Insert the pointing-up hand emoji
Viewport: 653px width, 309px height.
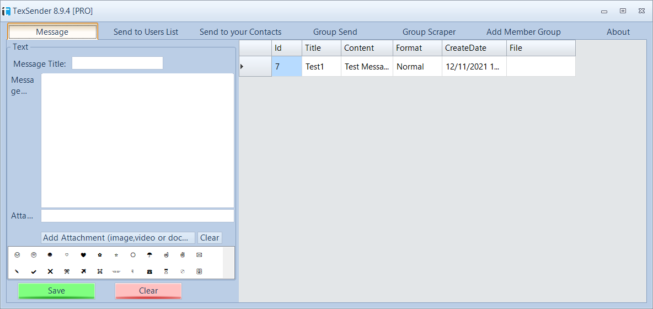tap(166, 254)
